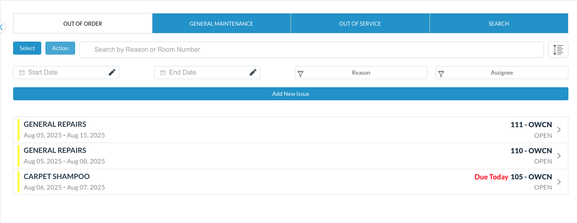
Task: Click the Reason filter funnel icon
Action: tap(300, 73)
